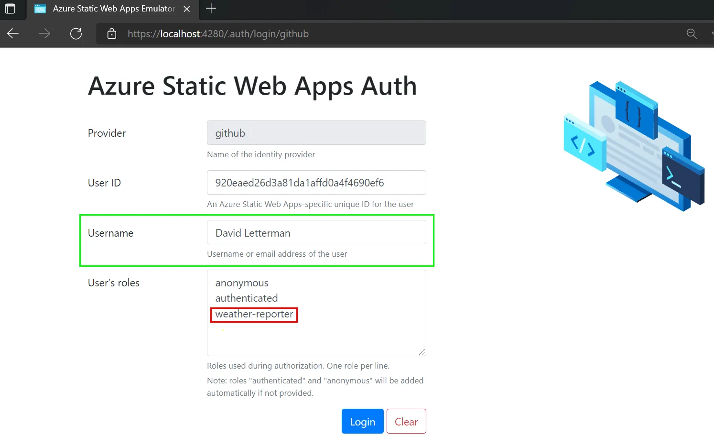Click into the User ID input field

(316, 183)
